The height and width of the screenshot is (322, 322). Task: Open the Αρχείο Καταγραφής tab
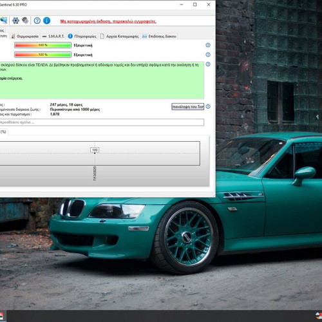coord(119,37)
